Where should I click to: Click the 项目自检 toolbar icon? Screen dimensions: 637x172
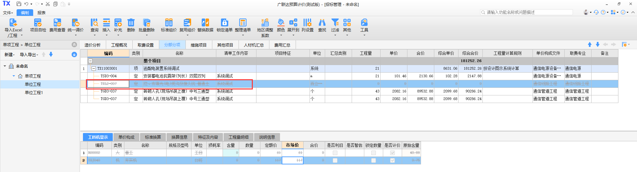coord(38,23)
